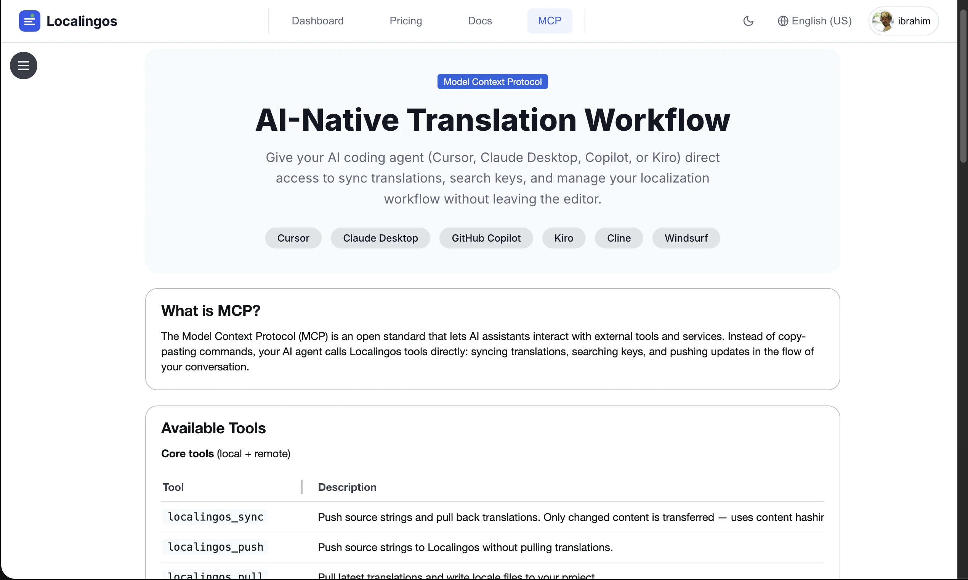Open the Pricing page
Image resolution: width=968 pixels, height=580 pixels.
coord(405,21)
